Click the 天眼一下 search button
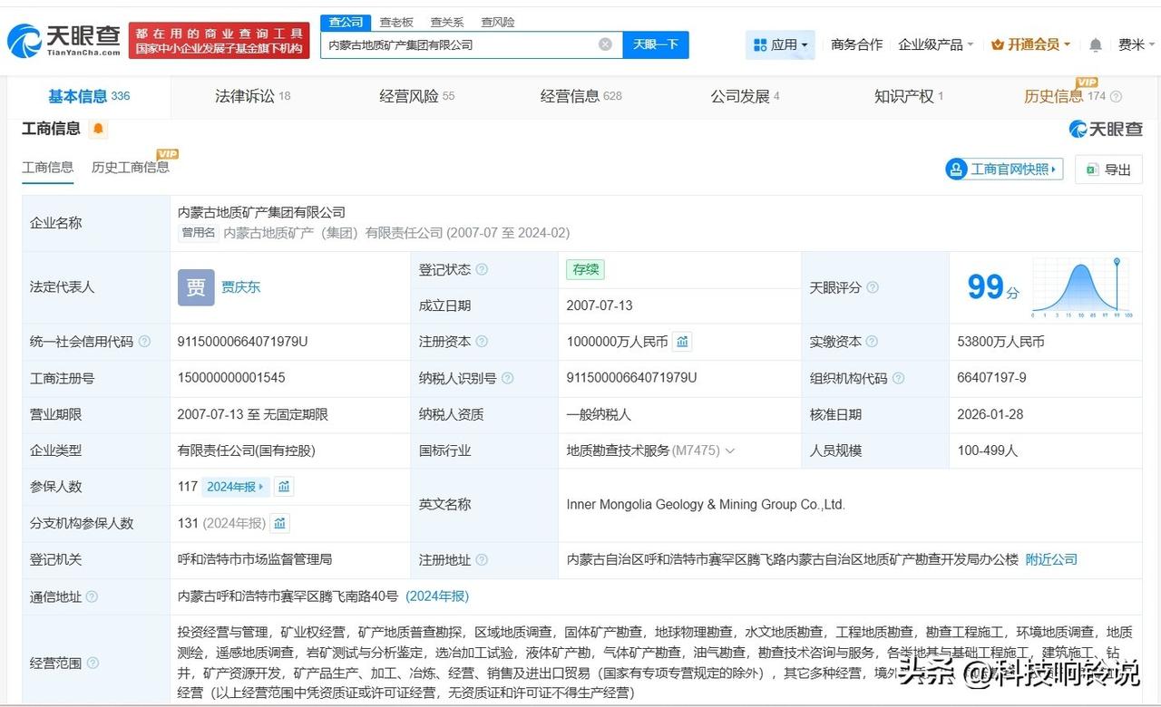This screenshot has height=707, width=1161. click(656, 44)
